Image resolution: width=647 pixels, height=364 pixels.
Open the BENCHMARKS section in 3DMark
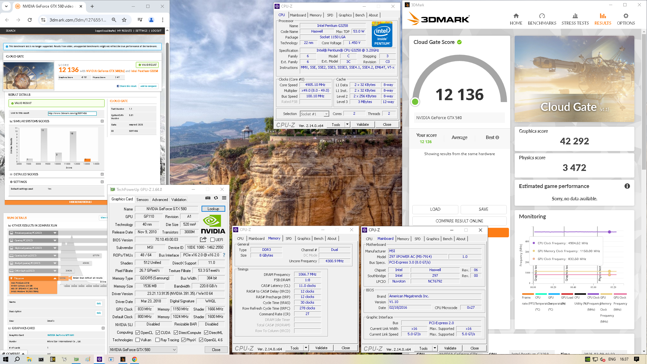point(542,19)
